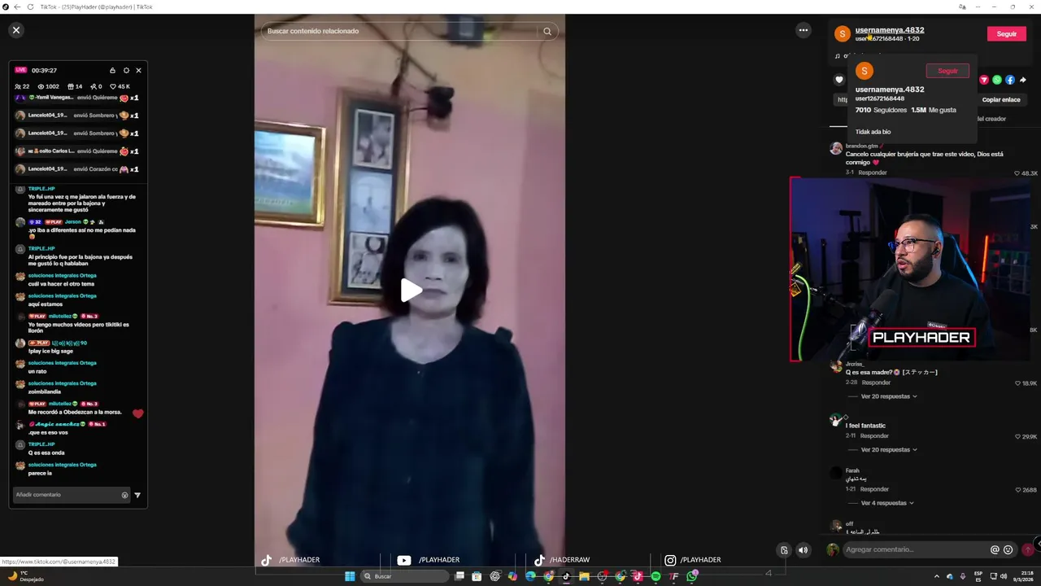Click the gifts count 14 icon
Image resolution: width=1041 pixels, height=586 pixels.
point(70,86)
